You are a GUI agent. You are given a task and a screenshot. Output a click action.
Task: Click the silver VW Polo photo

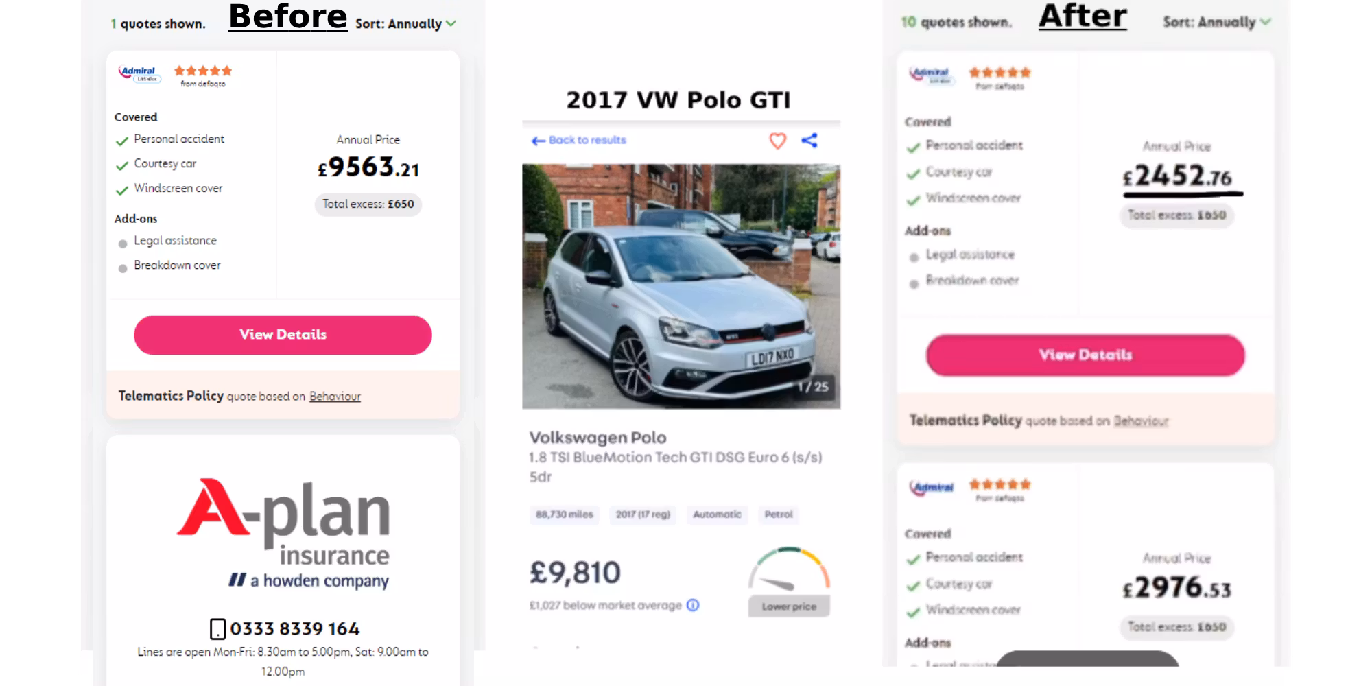681,286
